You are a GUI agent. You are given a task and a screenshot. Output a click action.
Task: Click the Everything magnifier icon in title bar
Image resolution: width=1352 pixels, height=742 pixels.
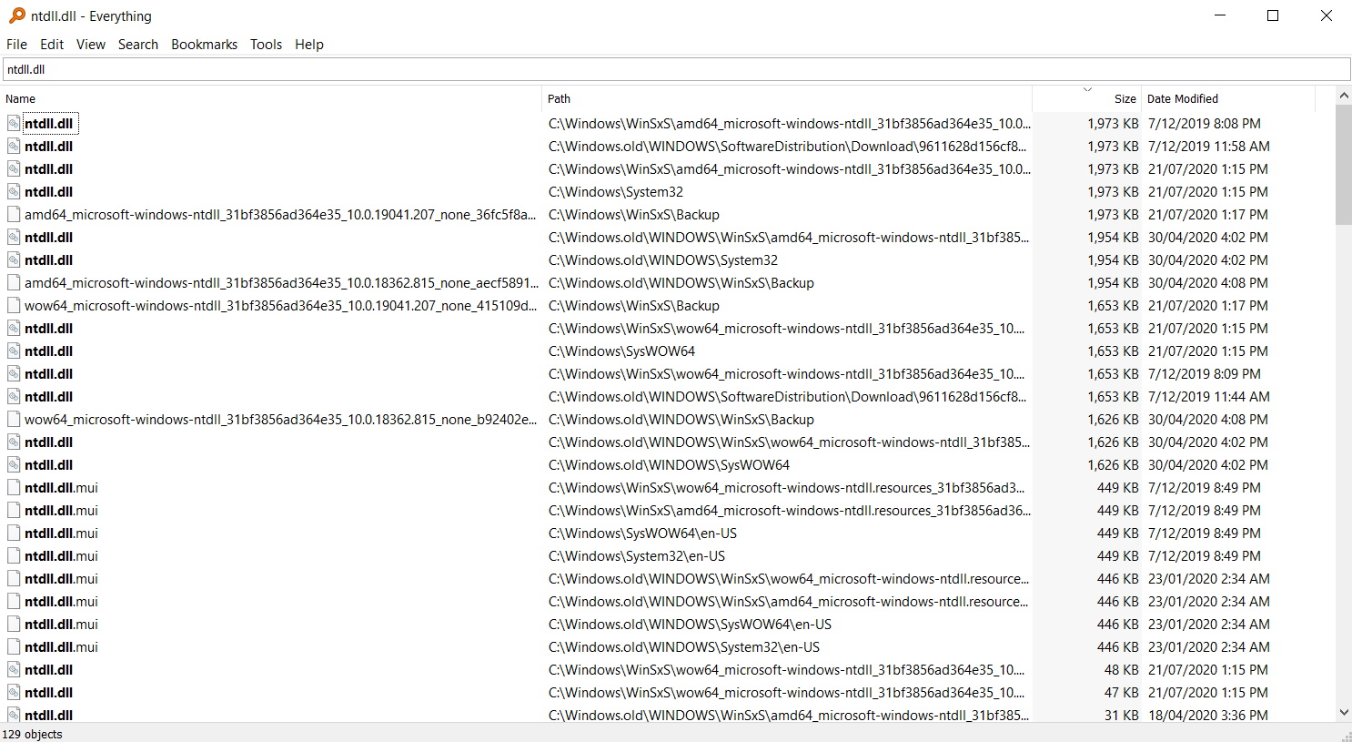tap(16, 15)
